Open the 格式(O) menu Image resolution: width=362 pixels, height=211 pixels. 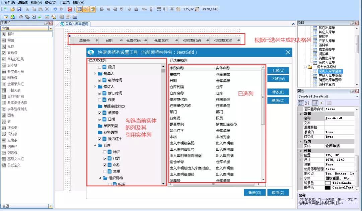[x=51, y=3]
